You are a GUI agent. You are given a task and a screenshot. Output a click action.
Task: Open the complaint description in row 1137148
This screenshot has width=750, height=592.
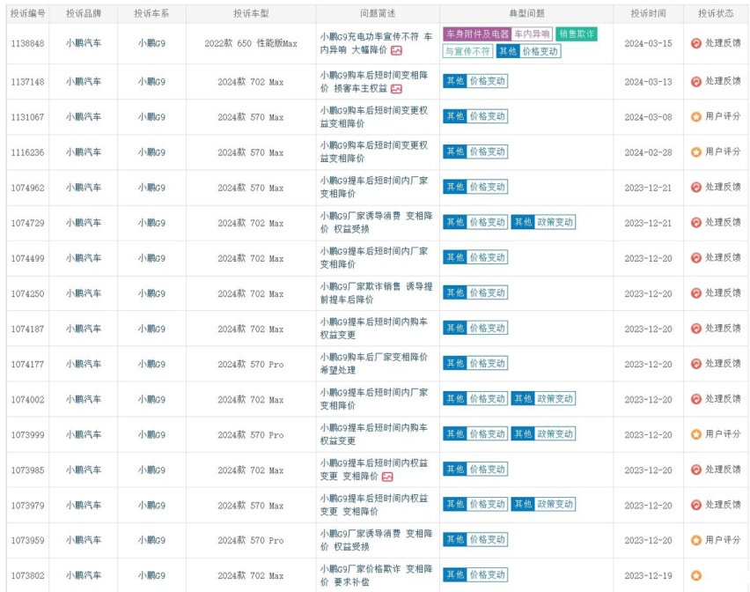point(374,82)
